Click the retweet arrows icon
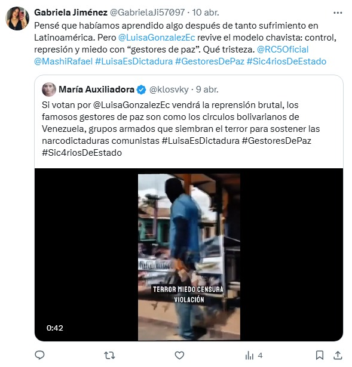Viewport: 352px width, 367px height. pyautogui.click(x=109, y=355)
